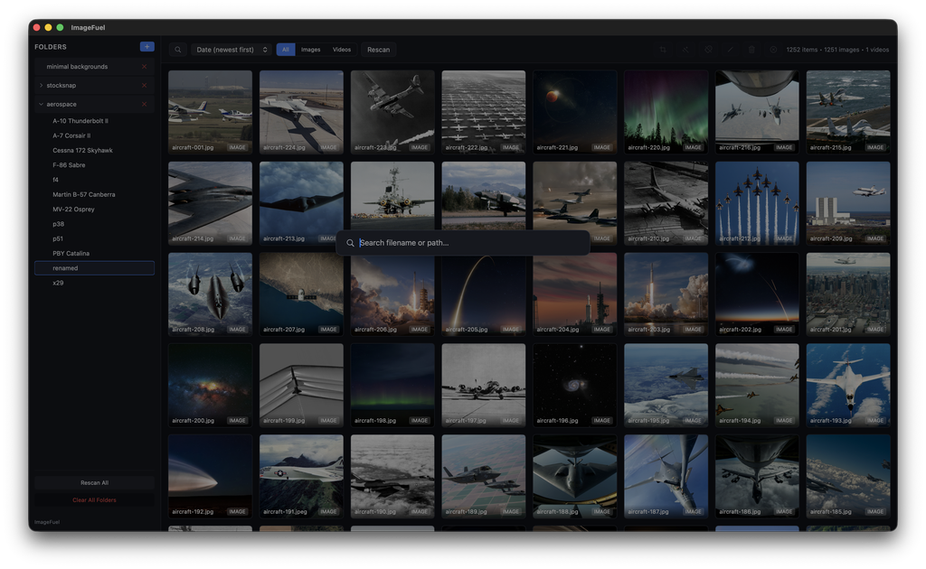Open thumbnail aircraft-200.jpg
The width and height of the screenshot is (926, 569).
pos(210,386)
